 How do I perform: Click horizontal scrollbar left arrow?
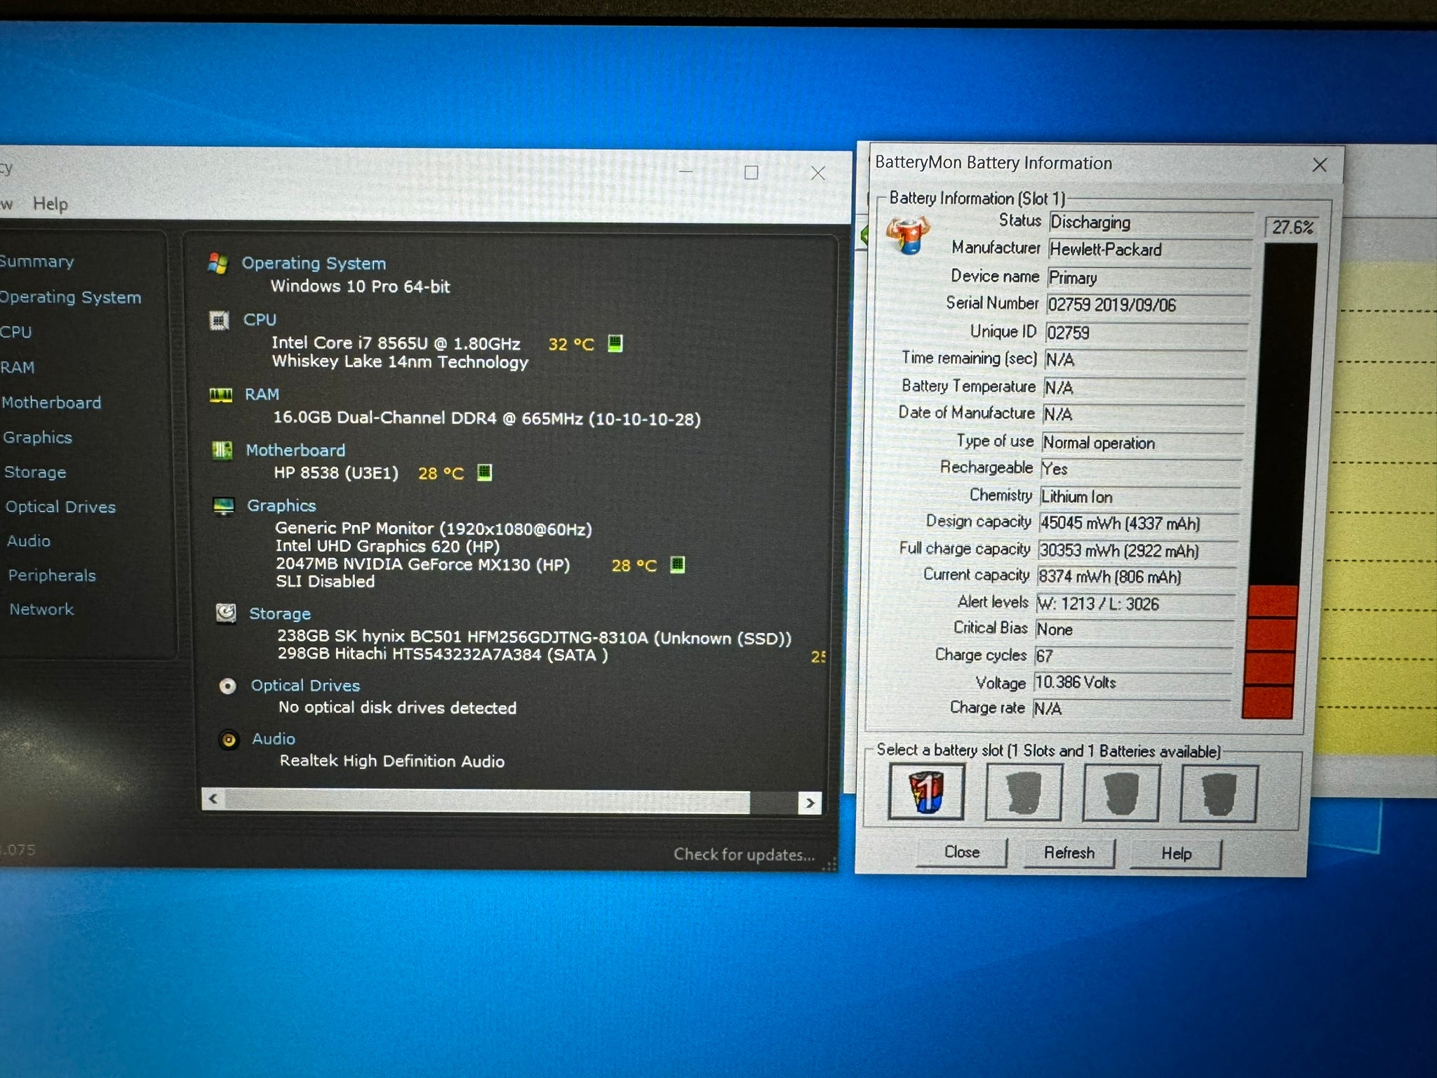click(x=213, y=799)
